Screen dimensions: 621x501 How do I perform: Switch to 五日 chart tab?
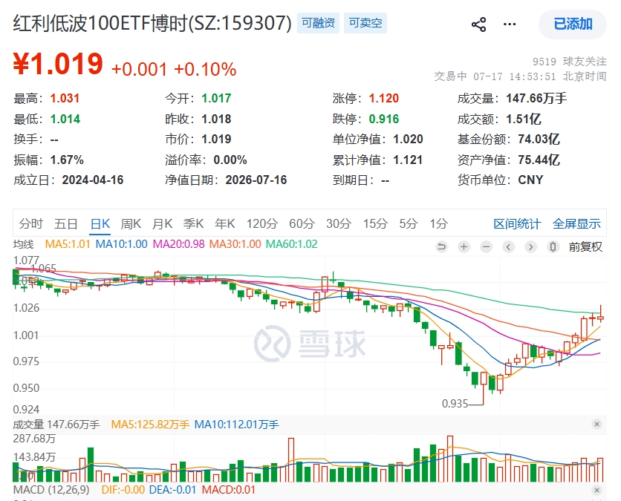click(x=66, y=223)
